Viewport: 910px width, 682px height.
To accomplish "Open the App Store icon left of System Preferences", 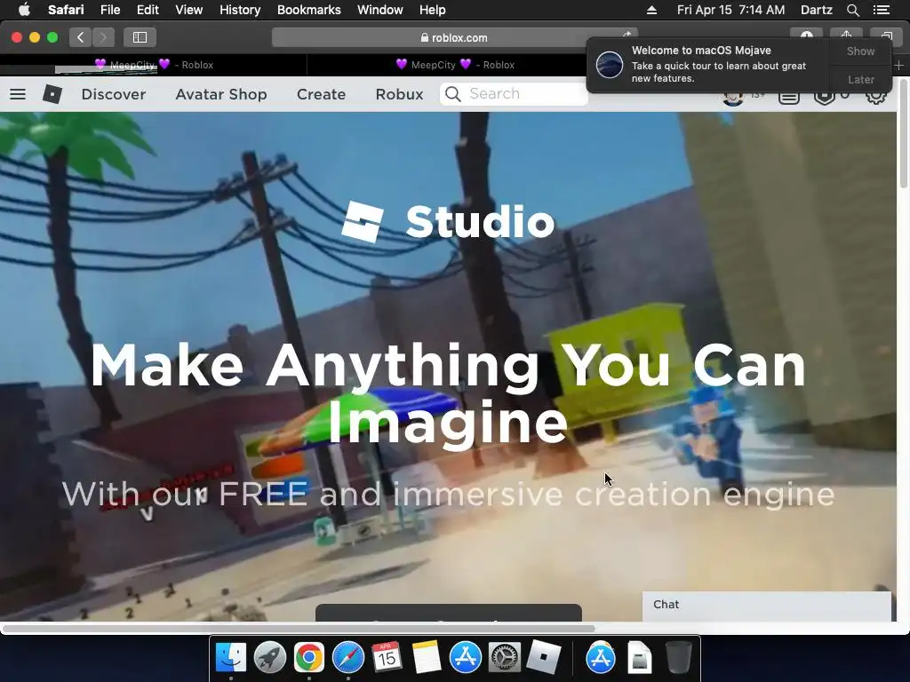I will [x=466, y=658].
